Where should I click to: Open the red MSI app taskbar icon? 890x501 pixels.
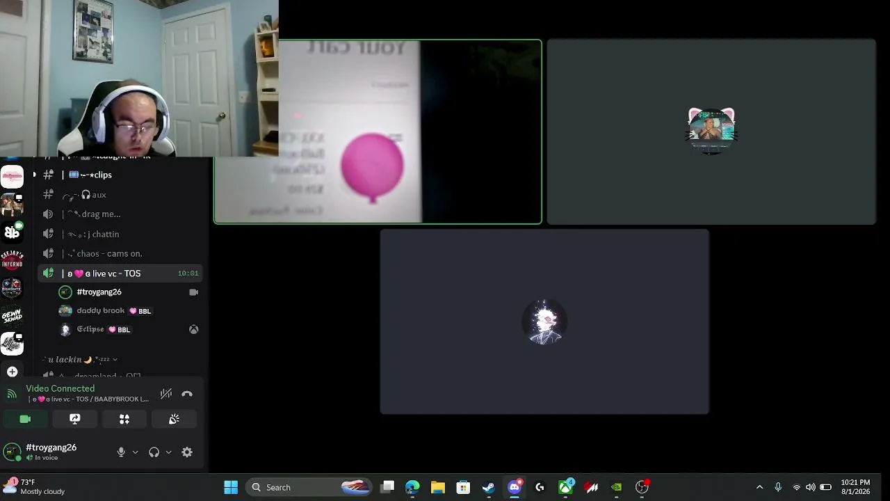pyautogui.click(x=591, y=487)
